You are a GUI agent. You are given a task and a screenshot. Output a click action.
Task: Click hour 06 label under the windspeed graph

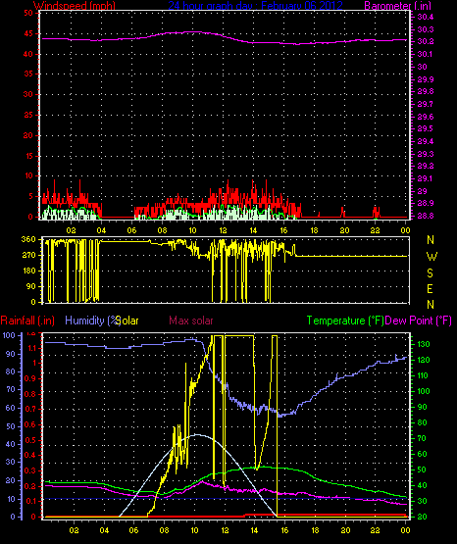click(x=131, y=230)
